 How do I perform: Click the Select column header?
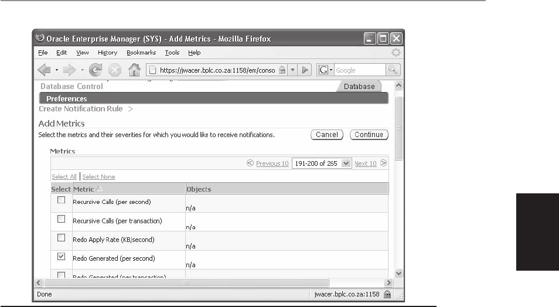(61, 189)
